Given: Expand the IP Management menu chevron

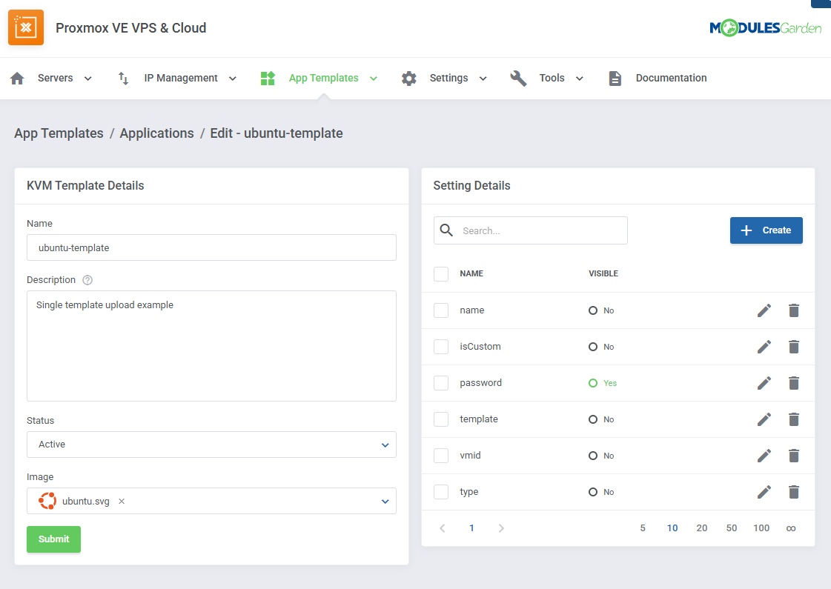Looking at the screenshot, I should tap(232, 79).
